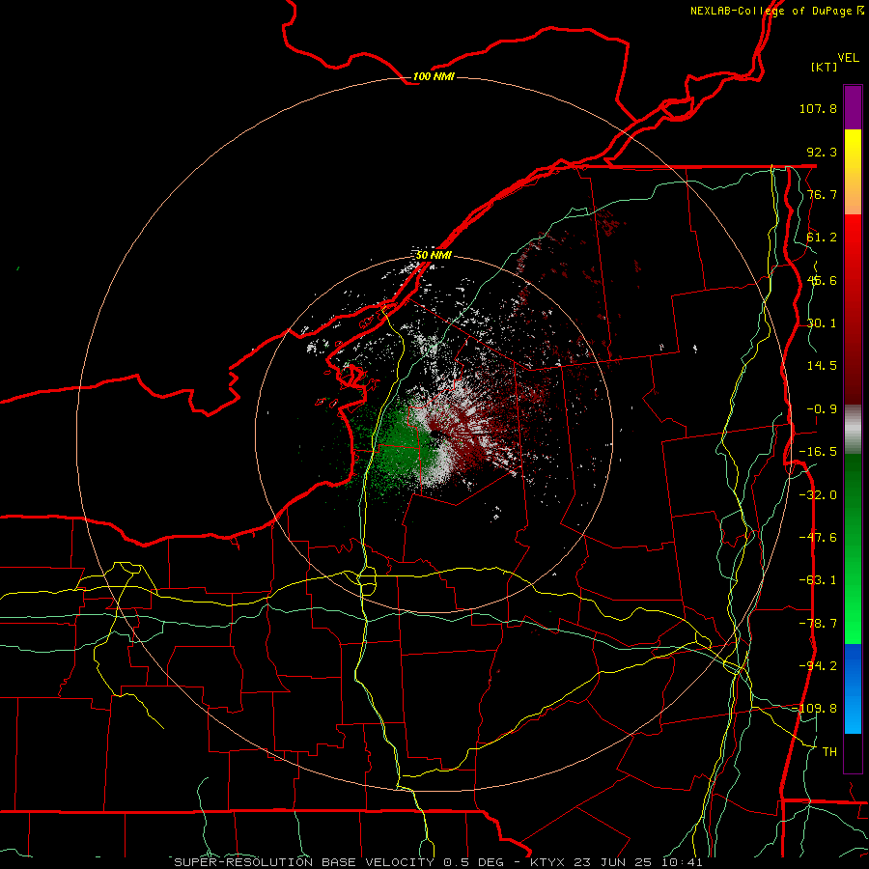869x869 pixels.
Task: Select the 92.3 value on velocity scale
Action: pos(822,152)
